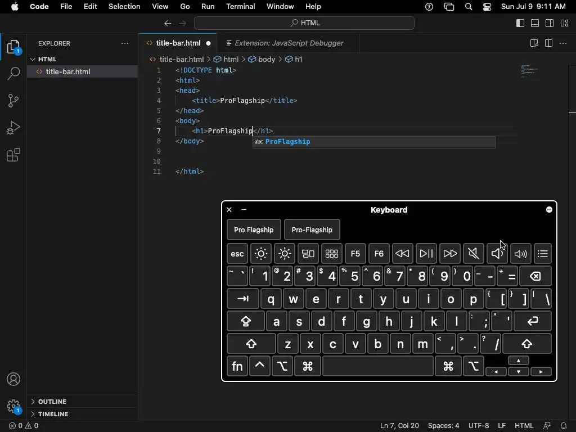Toggle the primary side bar layout icon

click(x=520, y=23)
